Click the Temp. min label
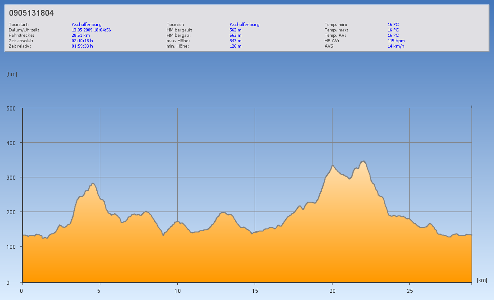Screen dimensions: 494x300 coord(336,25)
